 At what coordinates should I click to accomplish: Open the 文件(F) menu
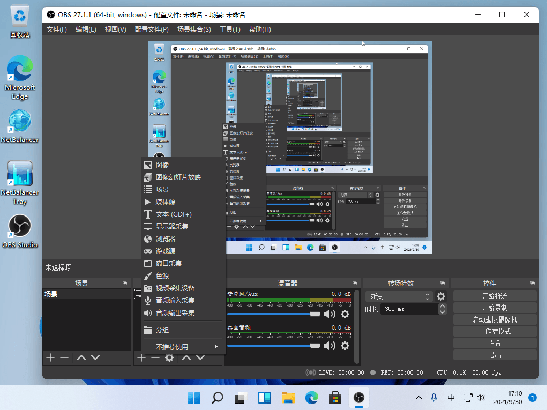click(56, 29)
